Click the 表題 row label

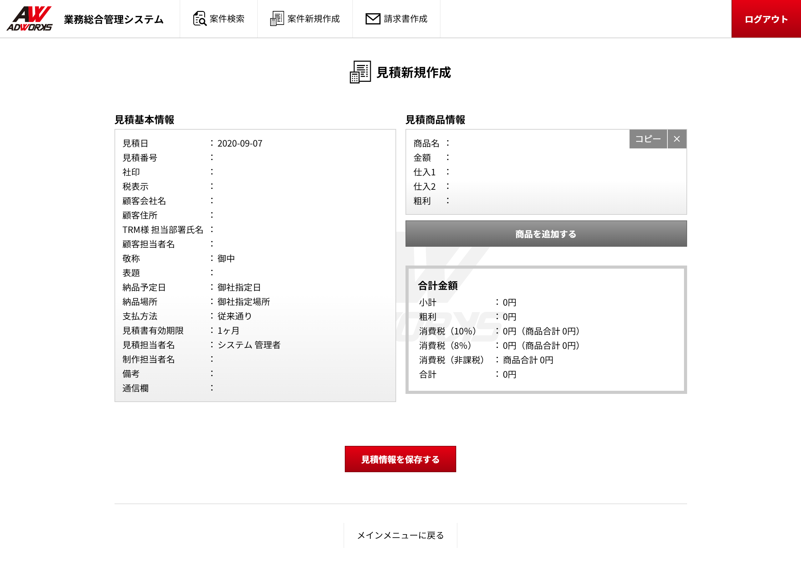[131, 273]
